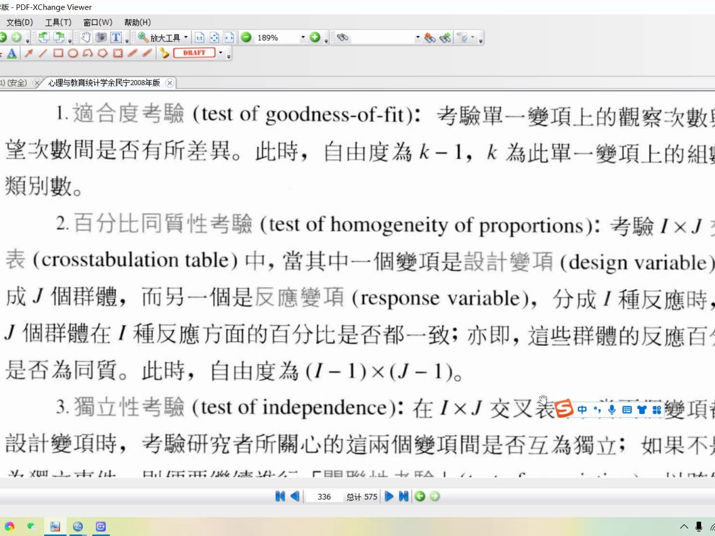Click Sogou voice input microphone
The height and width of the screenshot is (536, 715).
point(612,409)
